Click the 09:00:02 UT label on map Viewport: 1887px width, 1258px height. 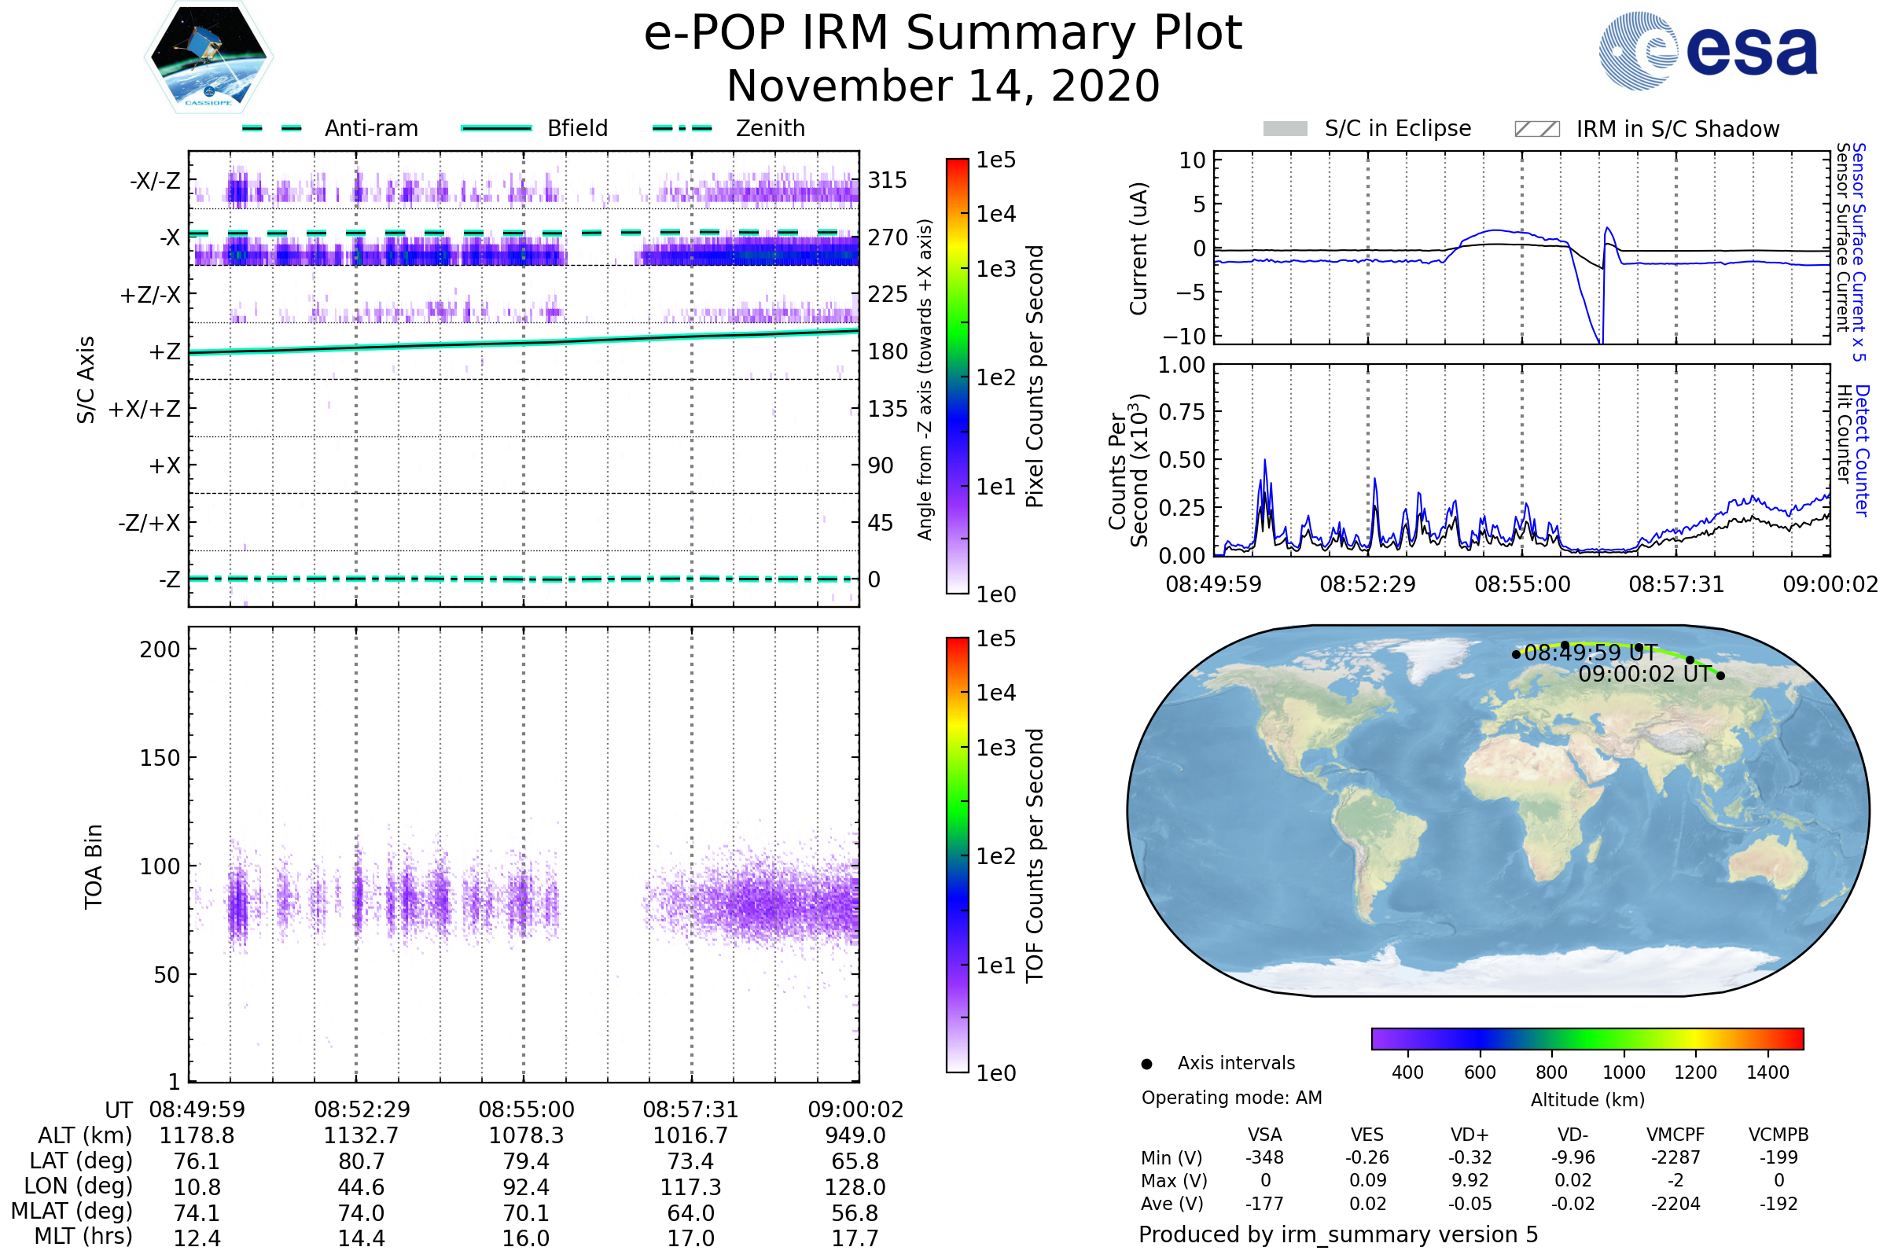click(1645, 675)
